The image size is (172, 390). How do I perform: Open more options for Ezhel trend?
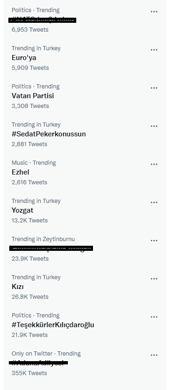(154, 164)
